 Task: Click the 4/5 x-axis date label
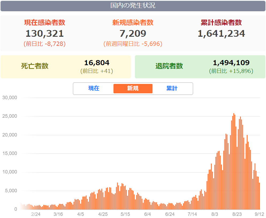click(81, 214)
